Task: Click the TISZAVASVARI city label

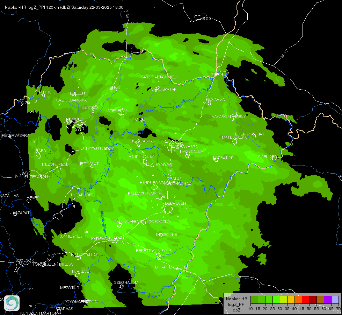Action: 143,141
